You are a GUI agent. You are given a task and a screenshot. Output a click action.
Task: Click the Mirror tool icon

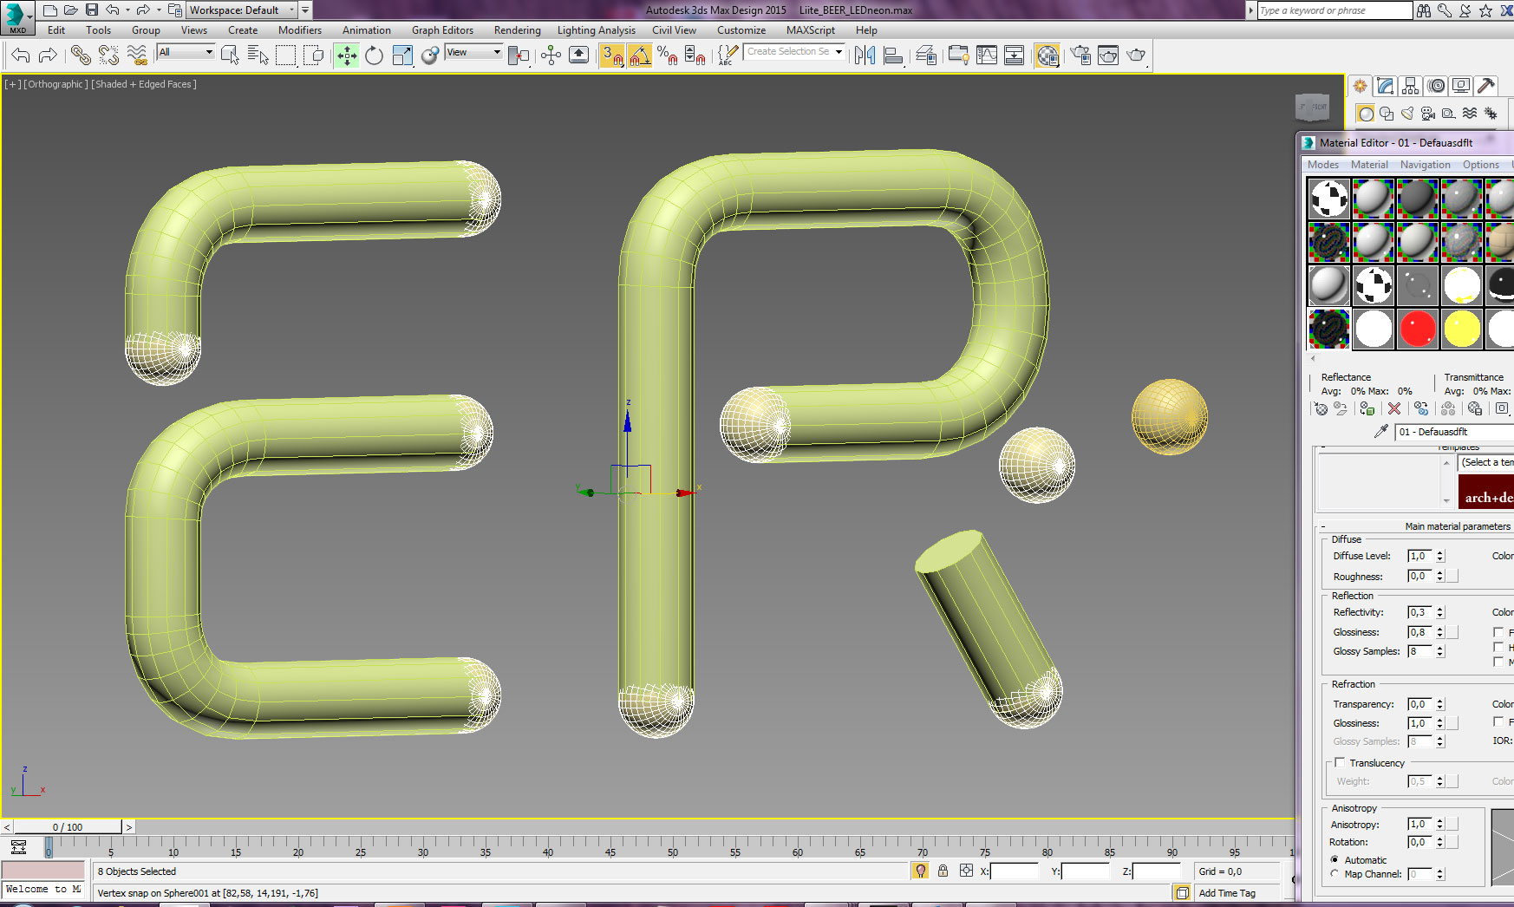[x=865, y=56]
